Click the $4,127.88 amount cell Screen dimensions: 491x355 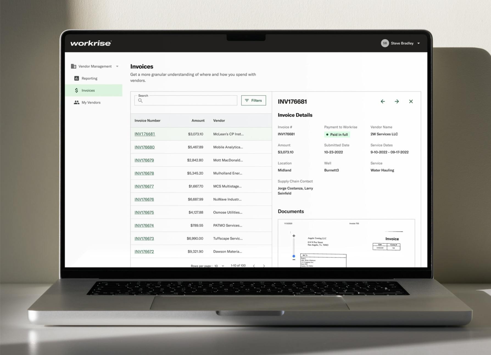[x=196, y=212]
